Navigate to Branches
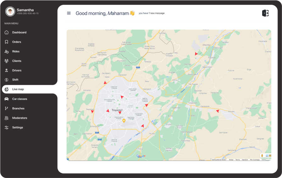The image size is (282, 178). [18, 108]
